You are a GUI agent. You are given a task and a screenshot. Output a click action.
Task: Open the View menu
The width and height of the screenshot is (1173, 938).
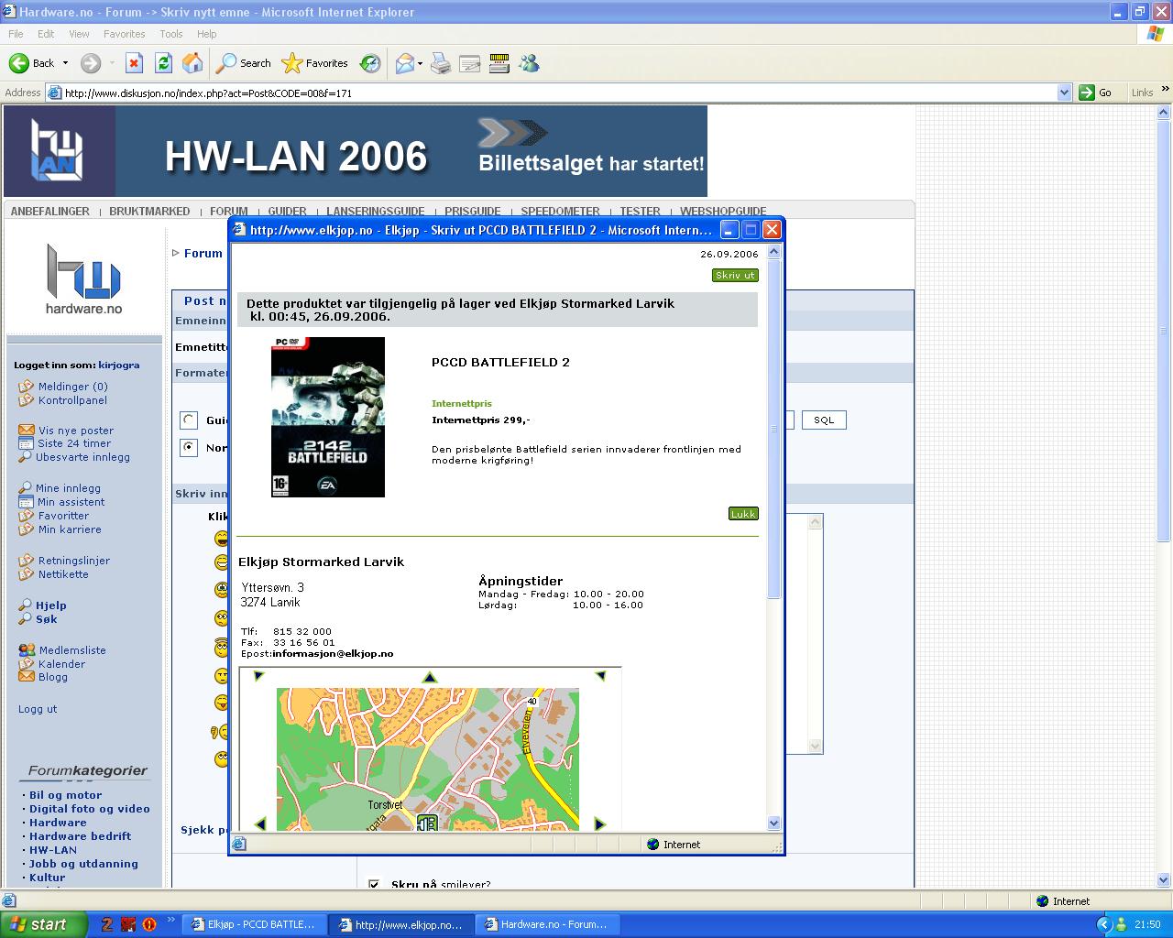[79, 34]
